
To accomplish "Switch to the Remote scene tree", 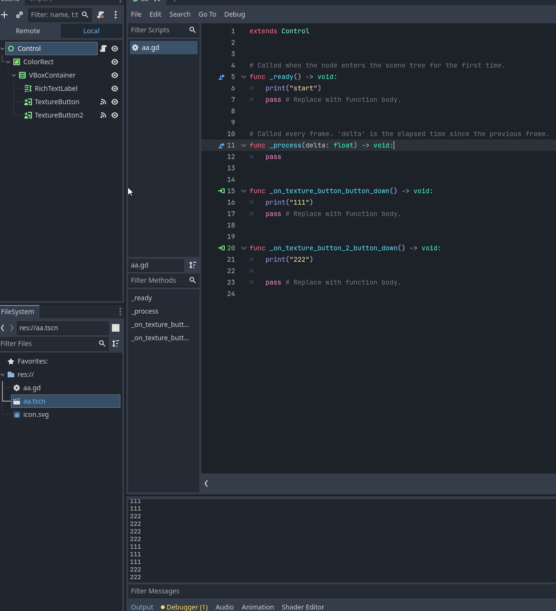I will pos(28,31).
